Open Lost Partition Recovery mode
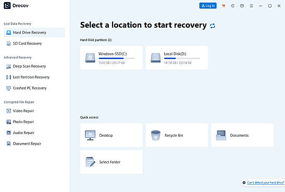Viewport: 285px width, 192px height. click(x=34, y=77)
